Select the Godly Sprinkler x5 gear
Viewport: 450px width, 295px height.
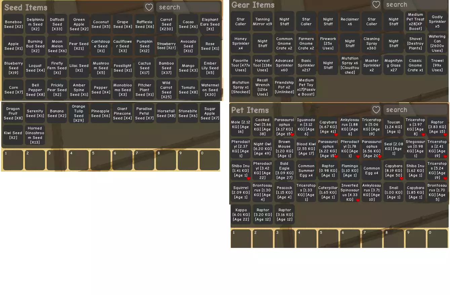437,22
